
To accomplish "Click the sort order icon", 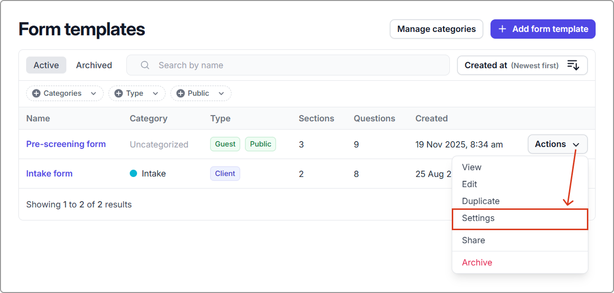I will tap(573, 65).
